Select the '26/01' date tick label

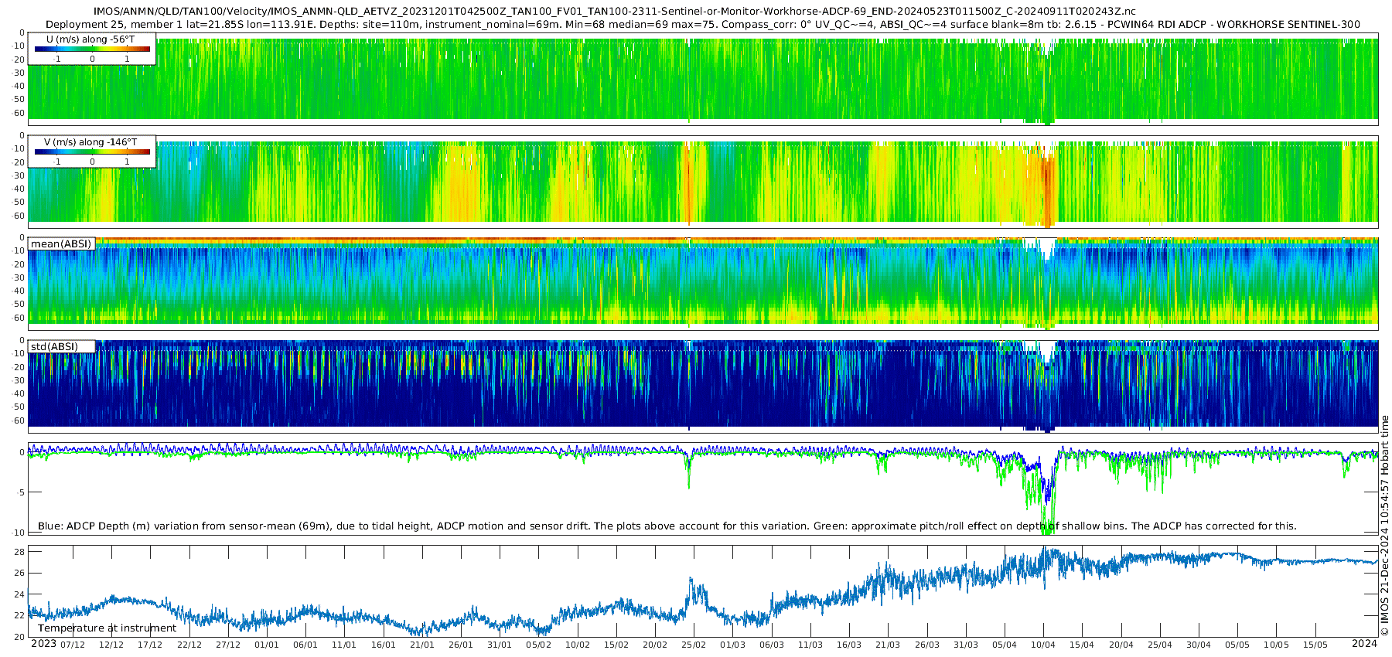click(x=461, y=645)
